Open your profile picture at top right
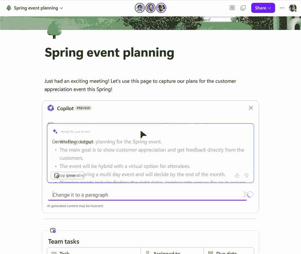 293,8
